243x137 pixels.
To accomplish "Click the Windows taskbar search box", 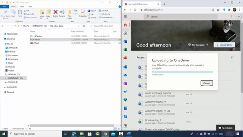I will point(35,134).
